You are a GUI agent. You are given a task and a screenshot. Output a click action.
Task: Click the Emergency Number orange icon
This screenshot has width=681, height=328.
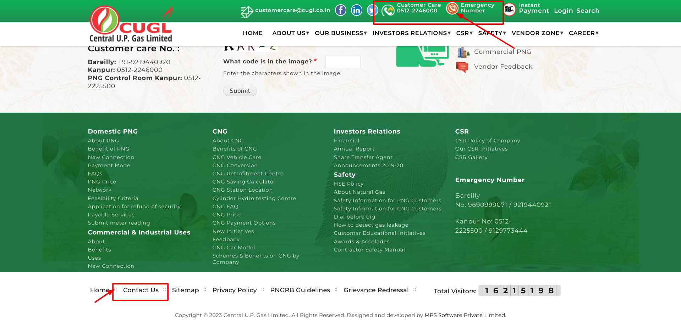452,8
